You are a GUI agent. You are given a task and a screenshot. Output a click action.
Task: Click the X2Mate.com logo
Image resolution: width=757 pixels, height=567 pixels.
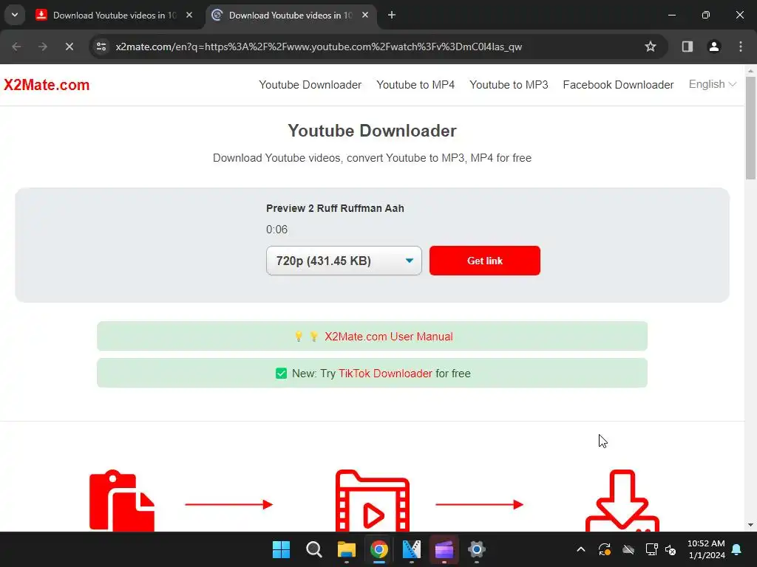tap(47, 85)
